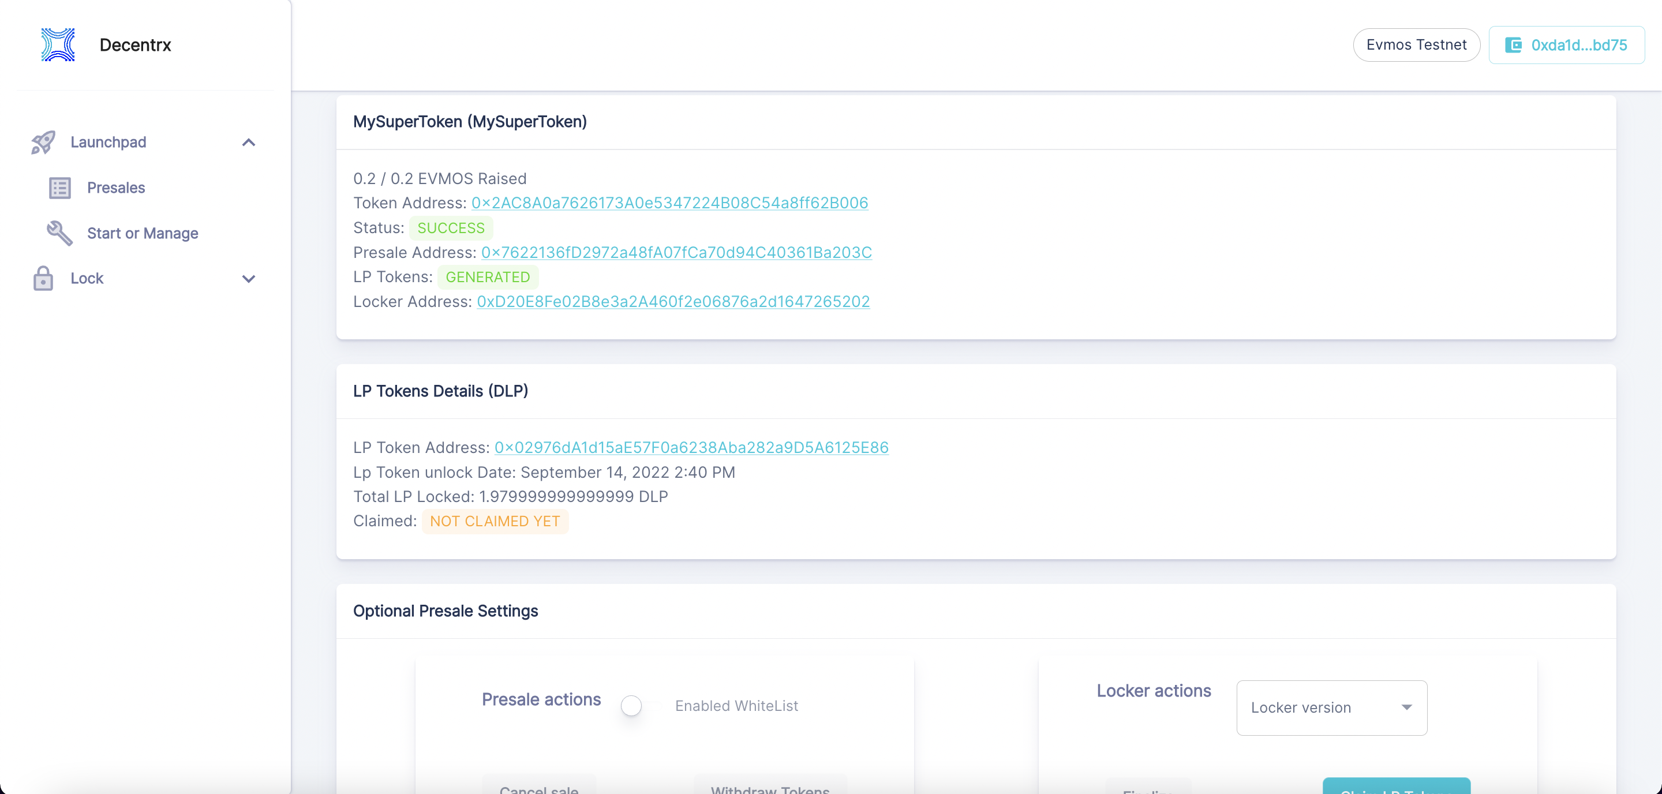Open the Locker version dropdown
The height and width of the screenshot is (794, 1662).
tap(1331, 707)
